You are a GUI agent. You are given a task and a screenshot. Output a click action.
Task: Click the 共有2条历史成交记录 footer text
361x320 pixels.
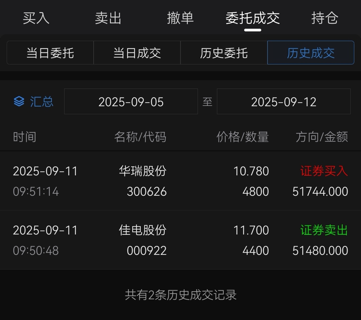click(x=181, y=295)
